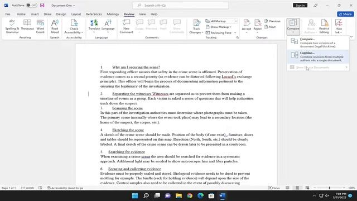357x201 pixels.
Task: Click Accessibility: Good to go status
Action: click(x=65, y=188)
